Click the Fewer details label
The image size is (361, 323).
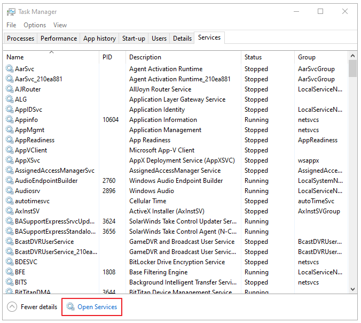39,307
